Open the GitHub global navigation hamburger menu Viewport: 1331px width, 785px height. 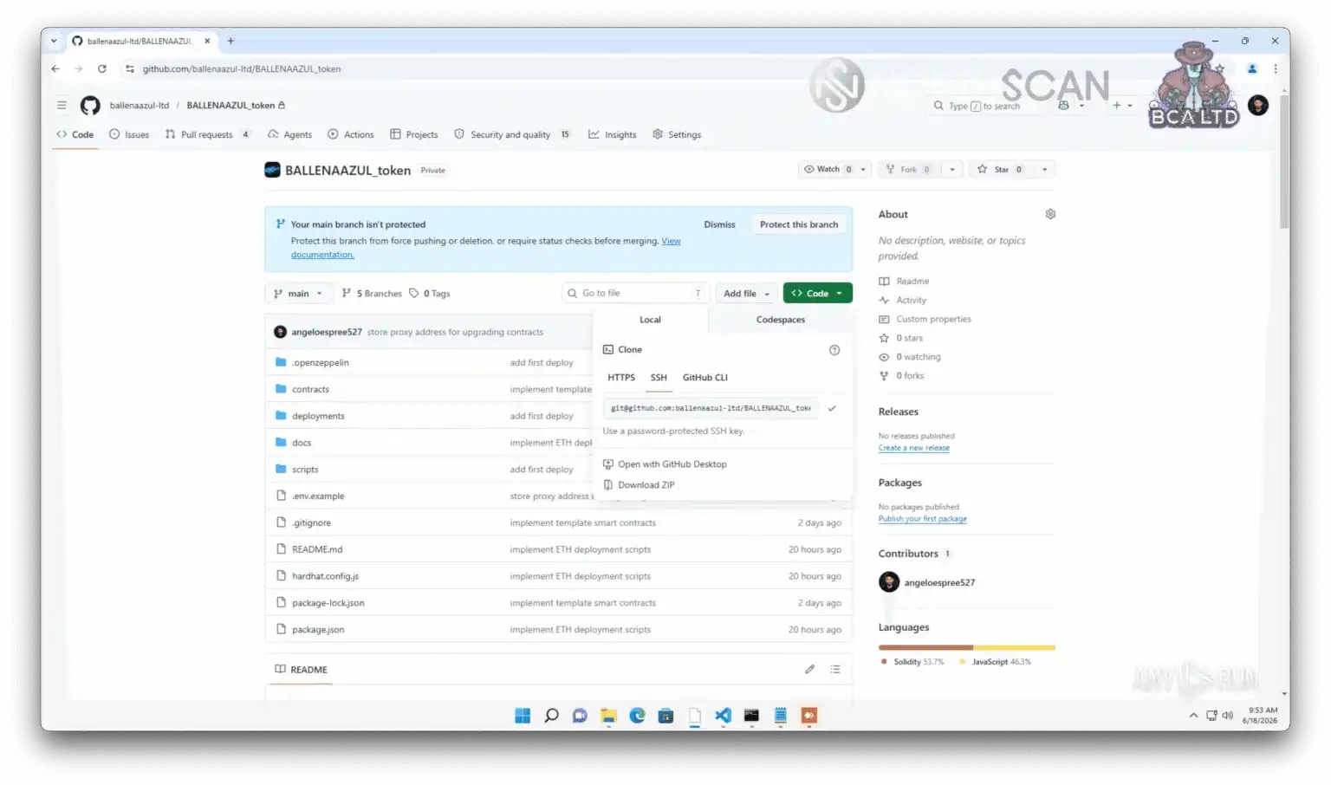pos(62,106)
